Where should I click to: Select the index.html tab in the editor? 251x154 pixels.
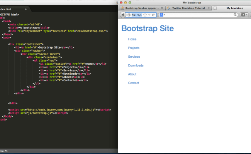(14, 9)
